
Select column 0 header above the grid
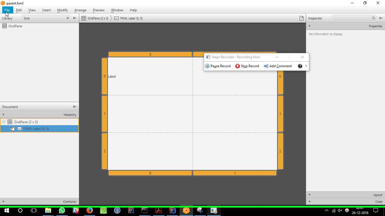pyautogui.click(x=150, y=54)
